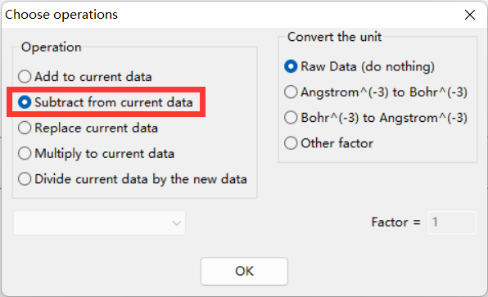The image size is (488, 297).
Task: Click the combo box chevron arrow
Action: coord(177,223)
